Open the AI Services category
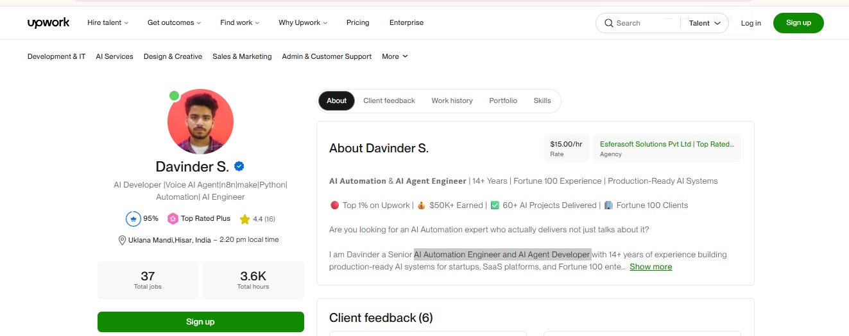Viewport: 849px width, 336px height. [x=114, y=56]
